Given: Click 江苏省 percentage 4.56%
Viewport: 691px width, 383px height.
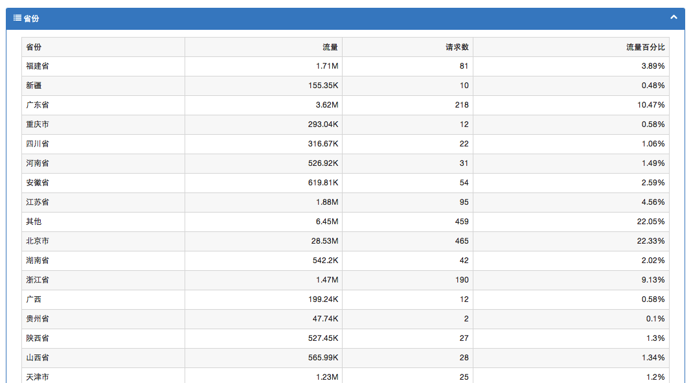Looking at the screenshot, I should point(653,202).
